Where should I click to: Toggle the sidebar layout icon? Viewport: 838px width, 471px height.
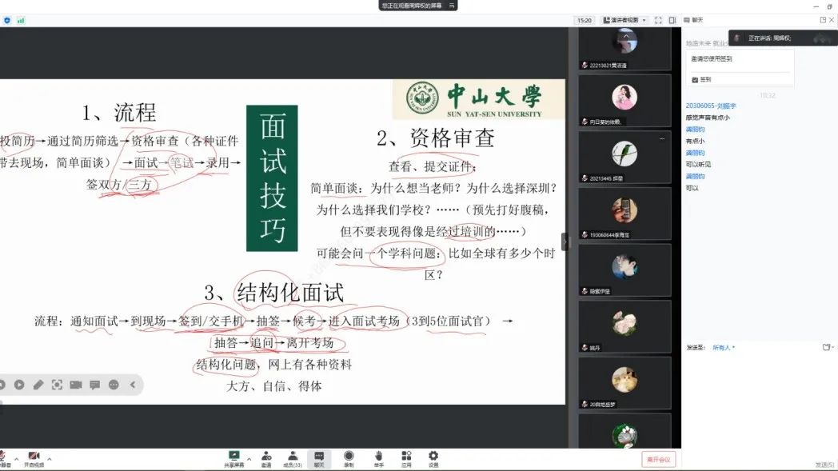672,20
